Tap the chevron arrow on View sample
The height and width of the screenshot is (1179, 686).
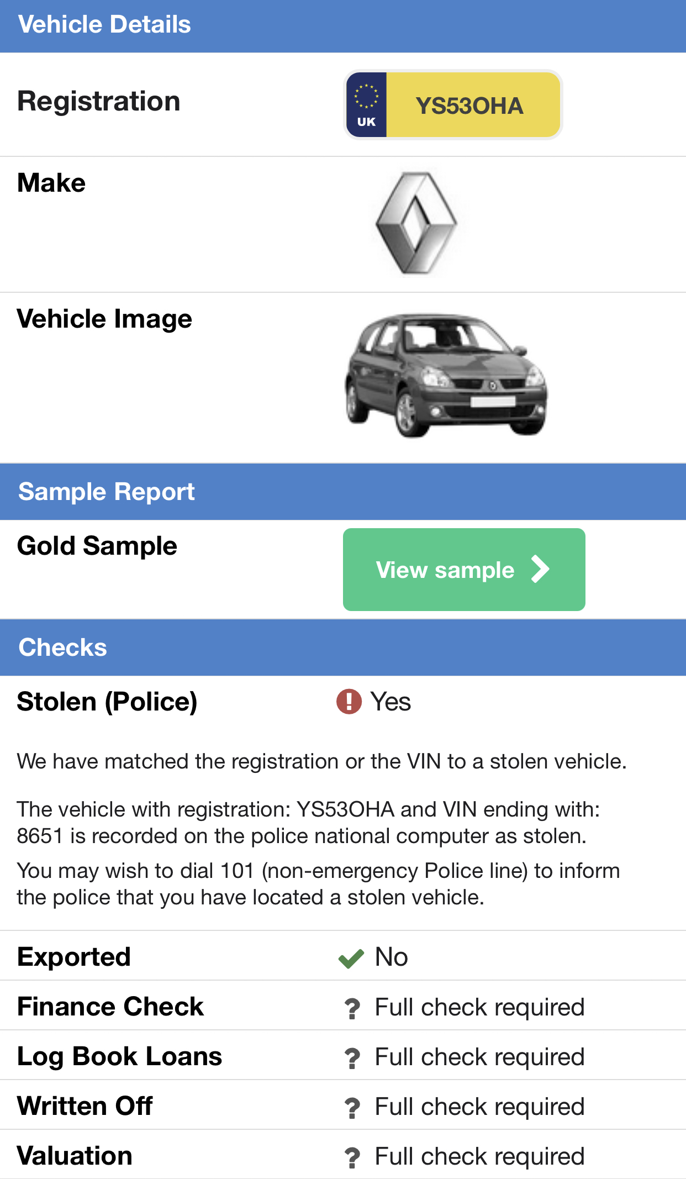pos(540,569)
